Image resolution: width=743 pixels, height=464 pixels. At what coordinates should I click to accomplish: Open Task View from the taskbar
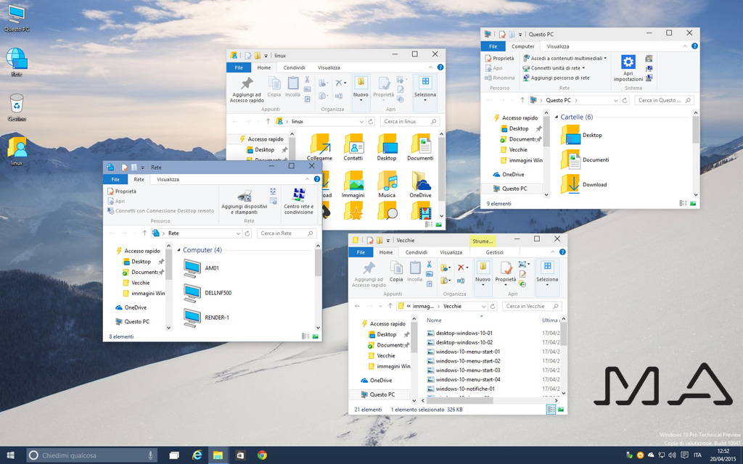(174, 455)
